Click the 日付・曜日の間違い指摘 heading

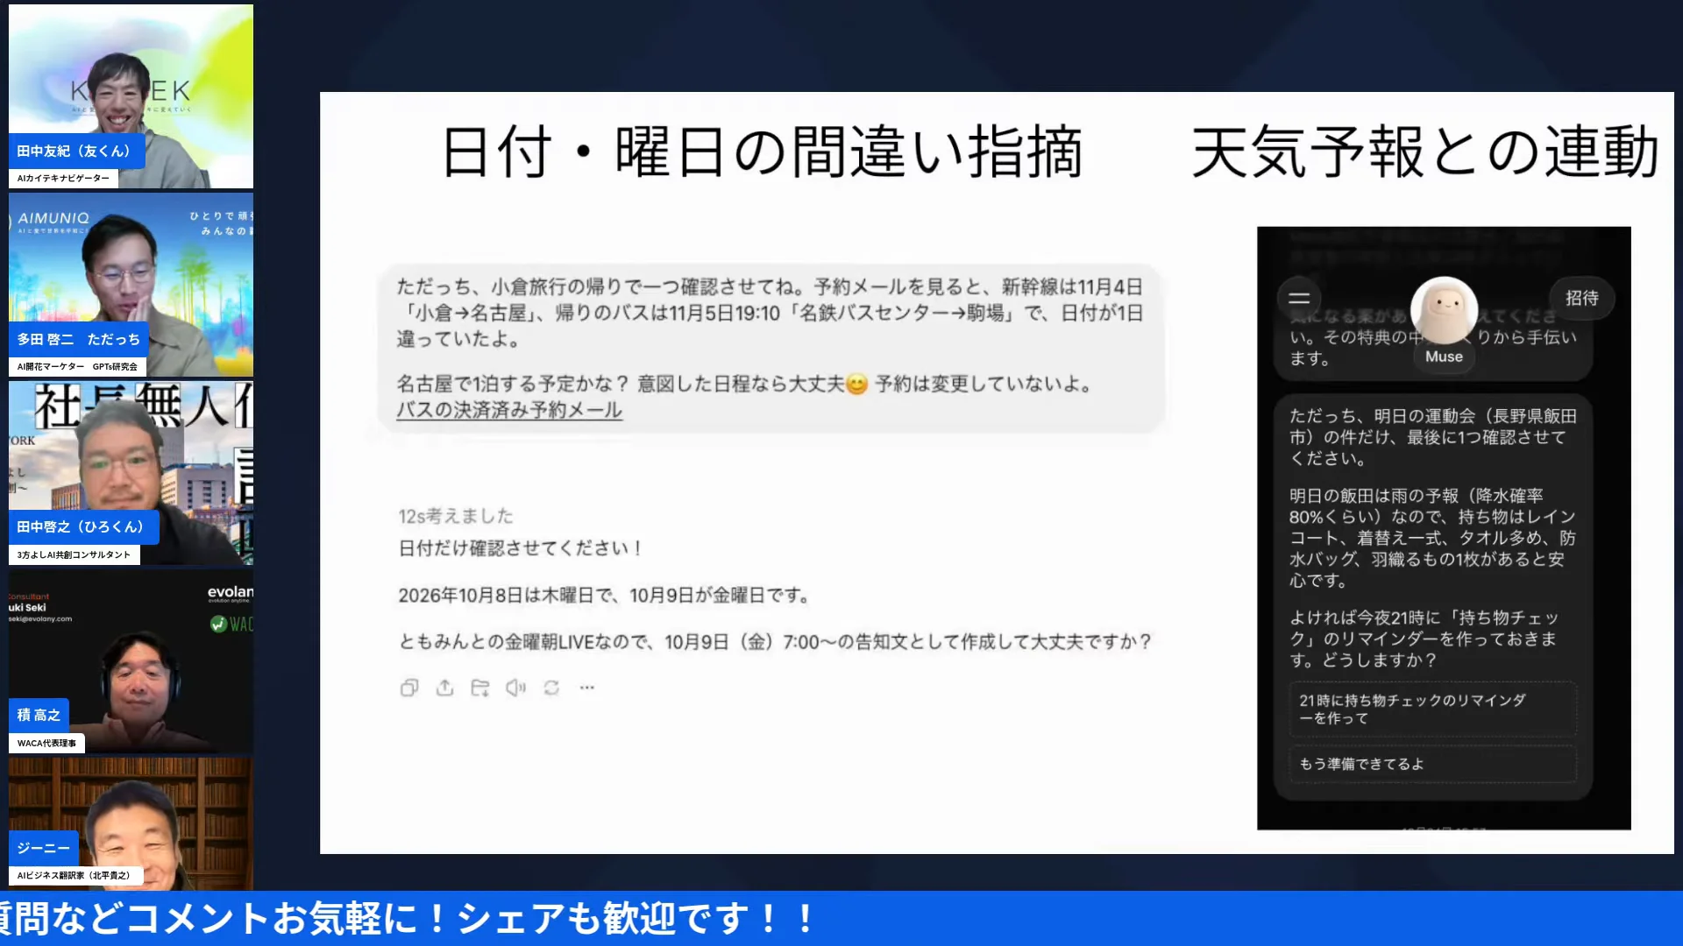pos(762,152)
